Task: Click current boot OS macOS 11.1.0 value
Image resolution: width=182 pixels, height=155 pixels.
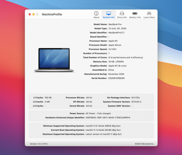Action: coord(103,130)
